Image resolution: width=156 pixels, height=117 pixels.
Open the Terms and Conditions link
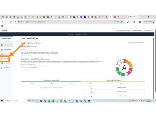[137, 31]
